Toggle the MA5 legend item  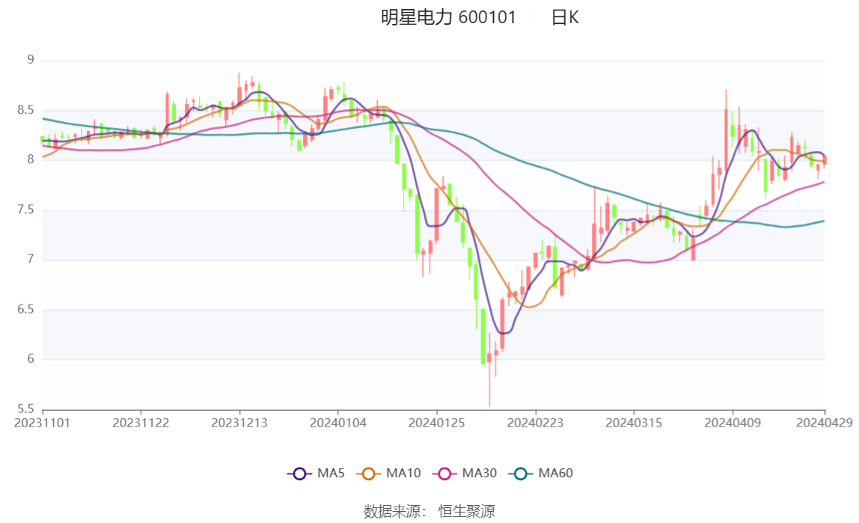pyautogui.click(x=316, y=473)
